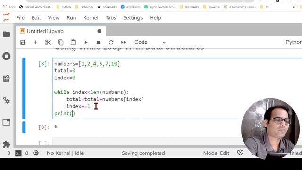Click Mode: Edit status indicator
The width and height of the screenshot is (302, 170).
click(x=216, y=153)
